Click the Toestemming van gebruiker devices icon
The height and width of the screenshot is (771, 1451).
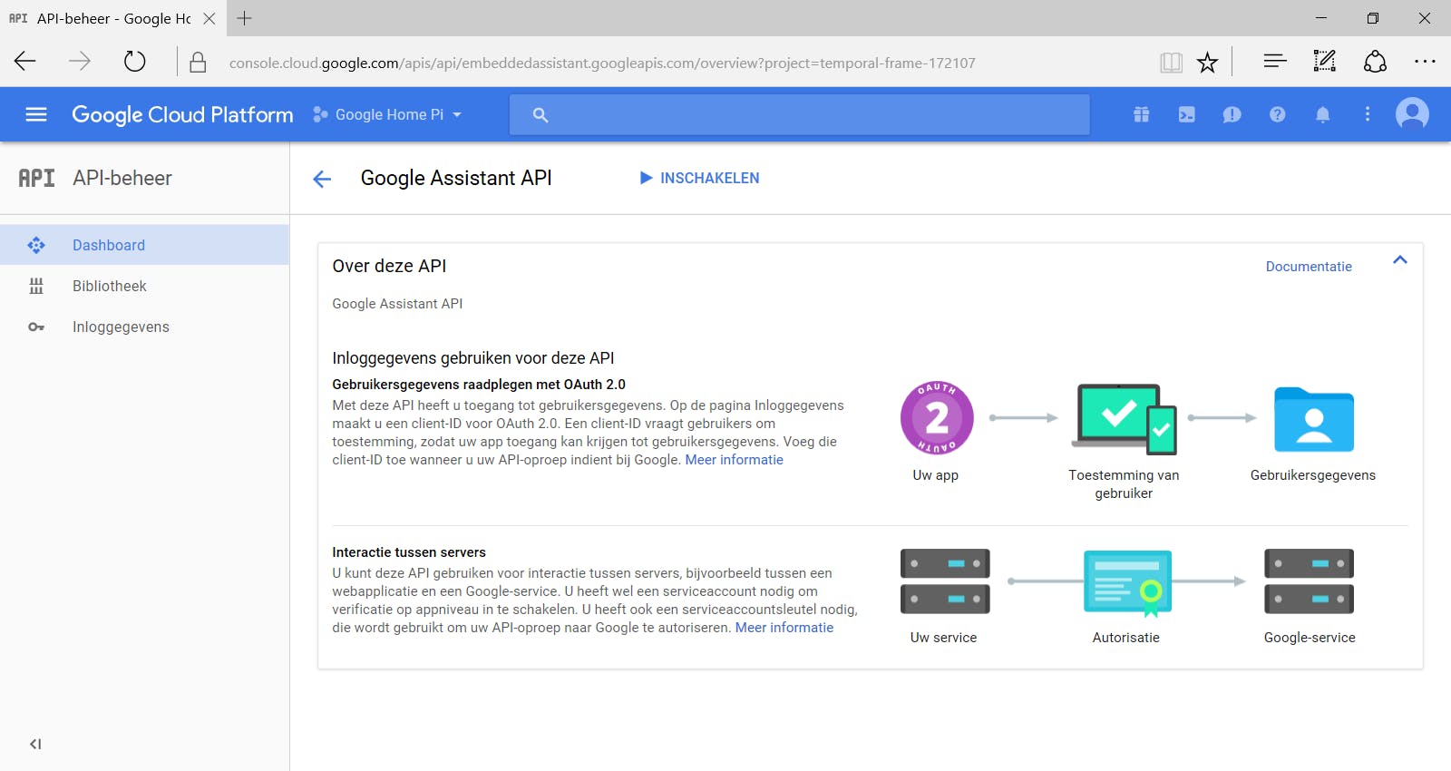pyautogui.click(x=1125, y=418)
